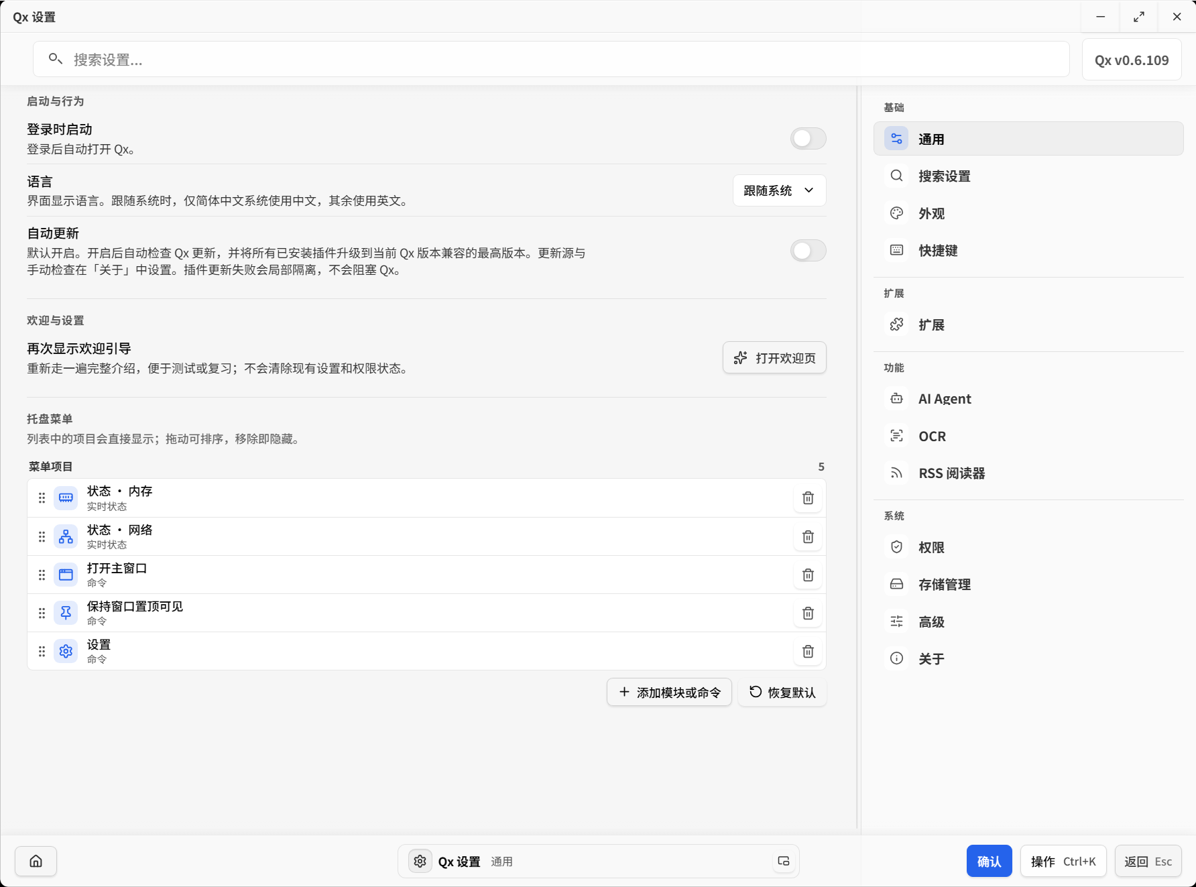Grab drag handle of 状态 · 内存 row
The width and height of the screenshot is (1196, 887).
42,498
